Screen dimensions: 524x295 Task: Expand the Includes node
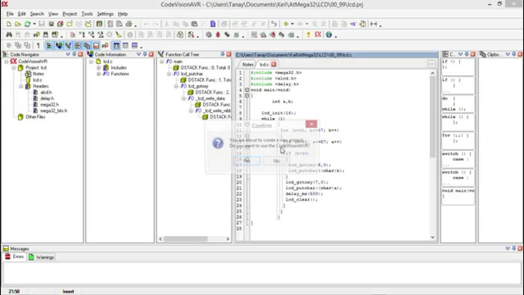pos(99,68)
